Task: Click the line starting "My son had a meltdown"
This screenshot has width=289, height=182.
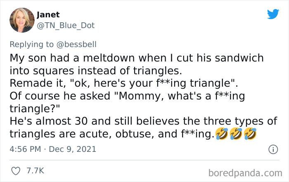Action: click(136, 57)
